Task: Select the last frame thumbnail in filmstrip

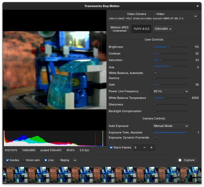Action: 191,175
